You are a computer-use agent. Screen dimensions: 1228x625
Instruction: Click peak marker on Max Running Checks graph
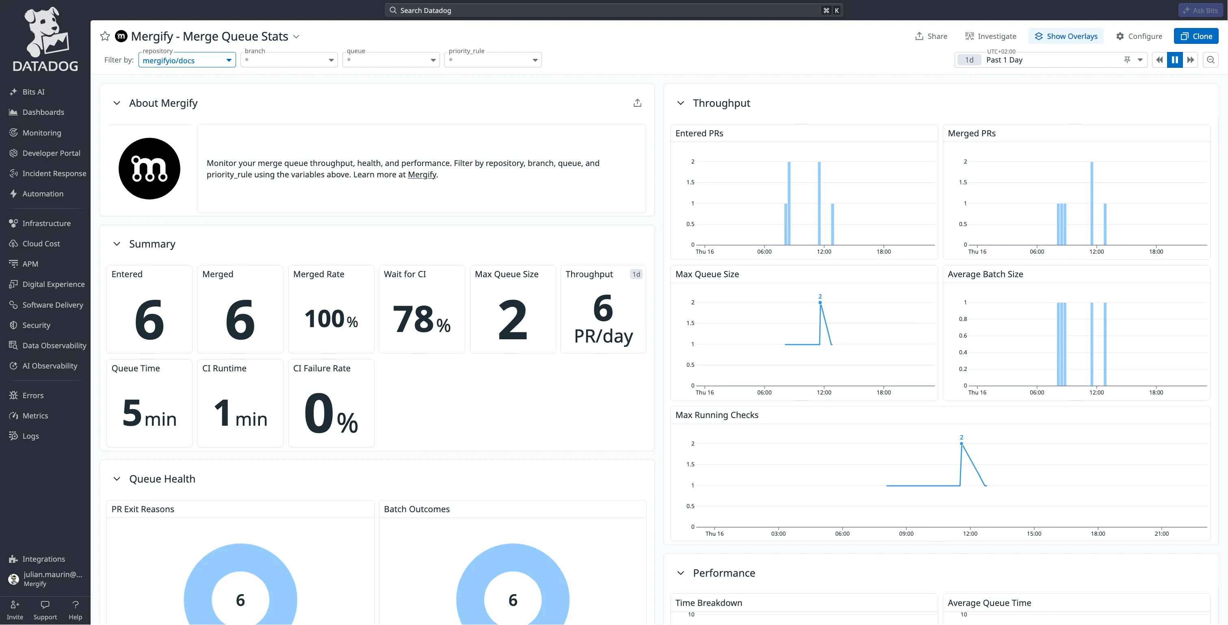pyautogui.click(x=962, y=443)
